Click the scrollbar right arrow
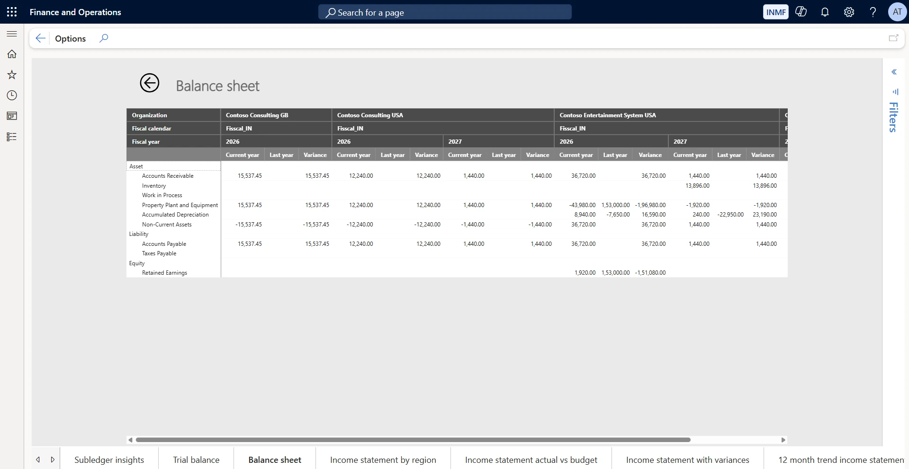The image size is (909, 469). tap(783, 440)
